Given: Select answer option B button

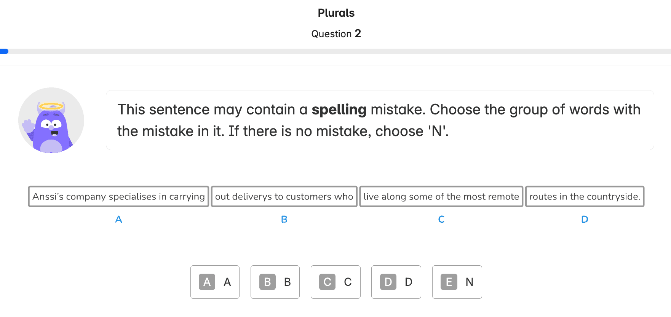Looking at the screenshot, I should (x=275, y=282).
